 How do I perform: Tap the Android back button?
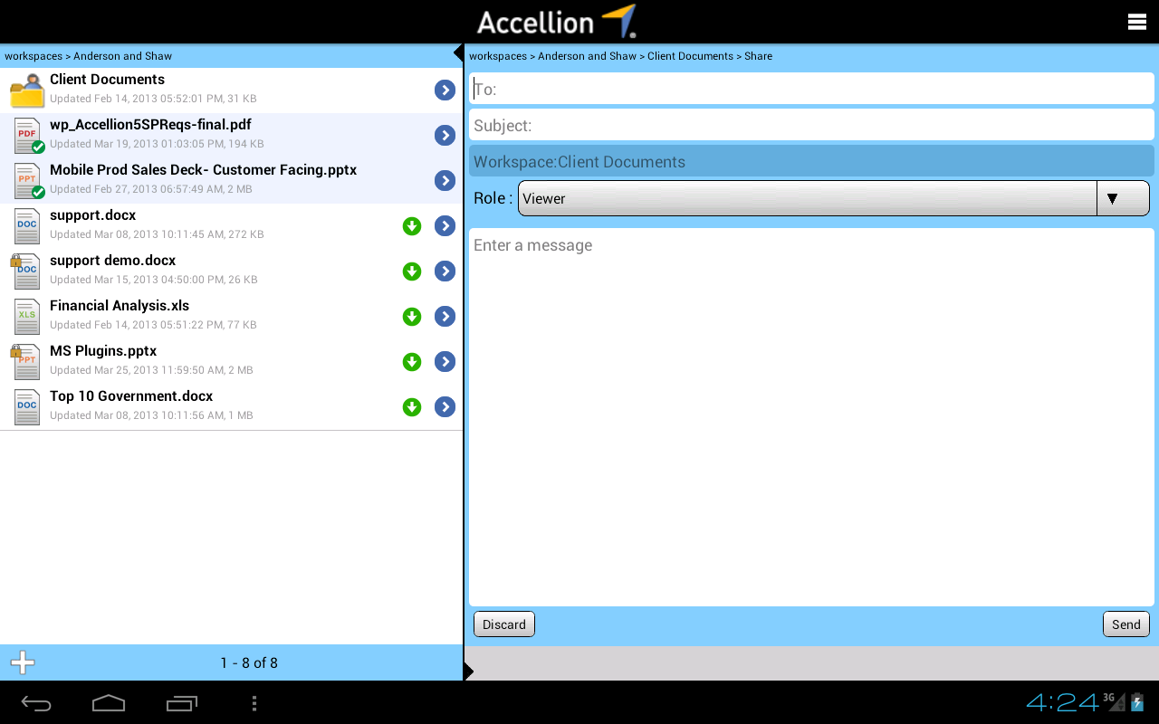click(x=36, y=703)
